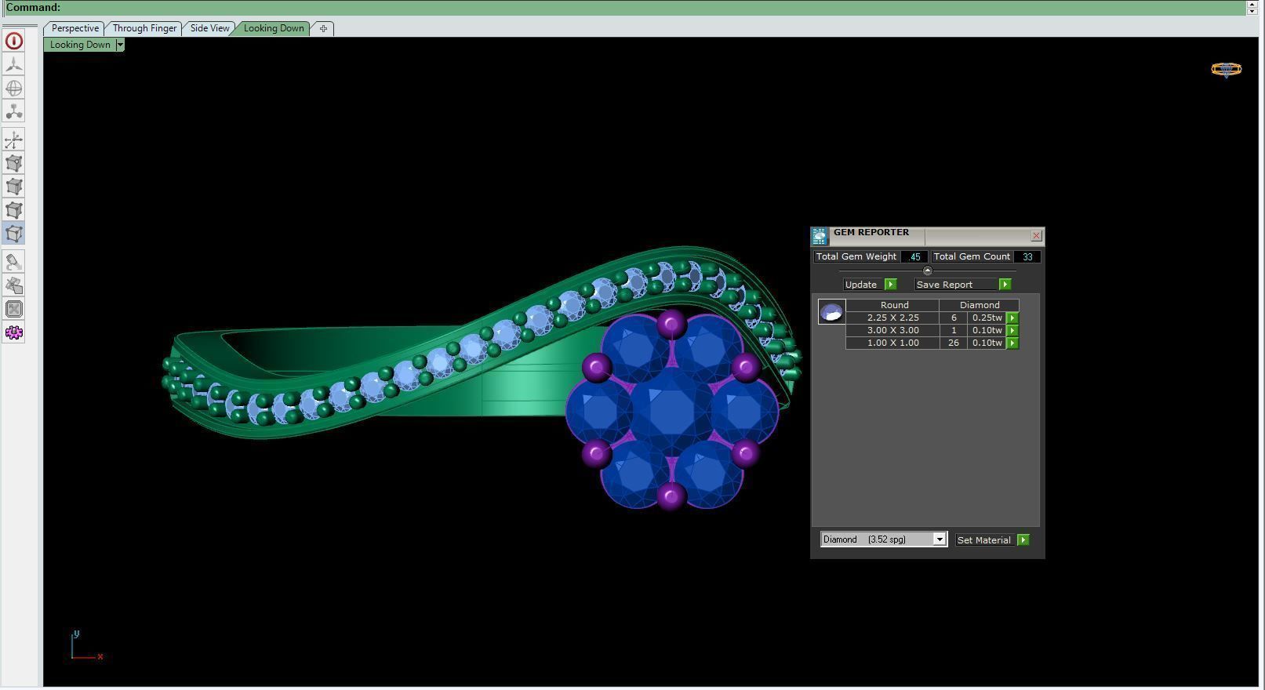Click the Round column header

click(x=894, y=305)
